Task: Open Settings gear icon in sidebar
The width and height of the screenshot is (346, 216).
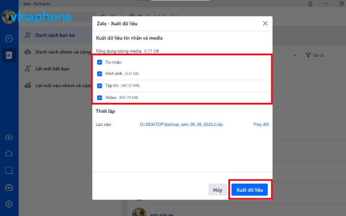Action: tap(9, 204)
